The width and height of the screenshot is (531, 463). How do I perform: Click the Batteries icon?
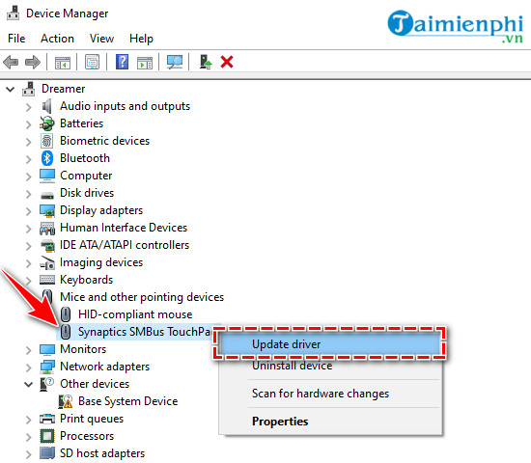point(47,123)
